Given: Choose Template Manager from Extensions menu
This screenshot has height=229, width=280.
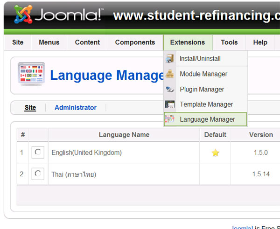Looking at the screenshot, I should tap(205, 104).
